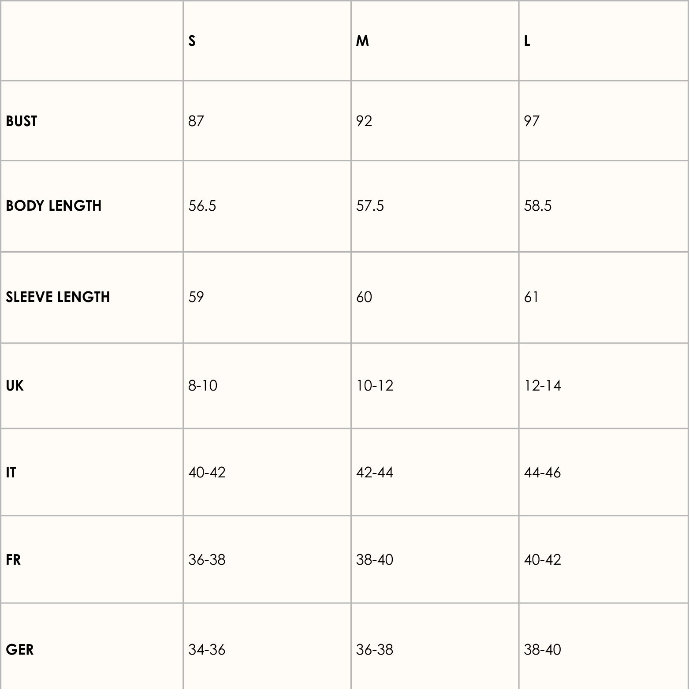The image size is (689, 689).
Task: Select the M size column header
Action: coord(362,41)
